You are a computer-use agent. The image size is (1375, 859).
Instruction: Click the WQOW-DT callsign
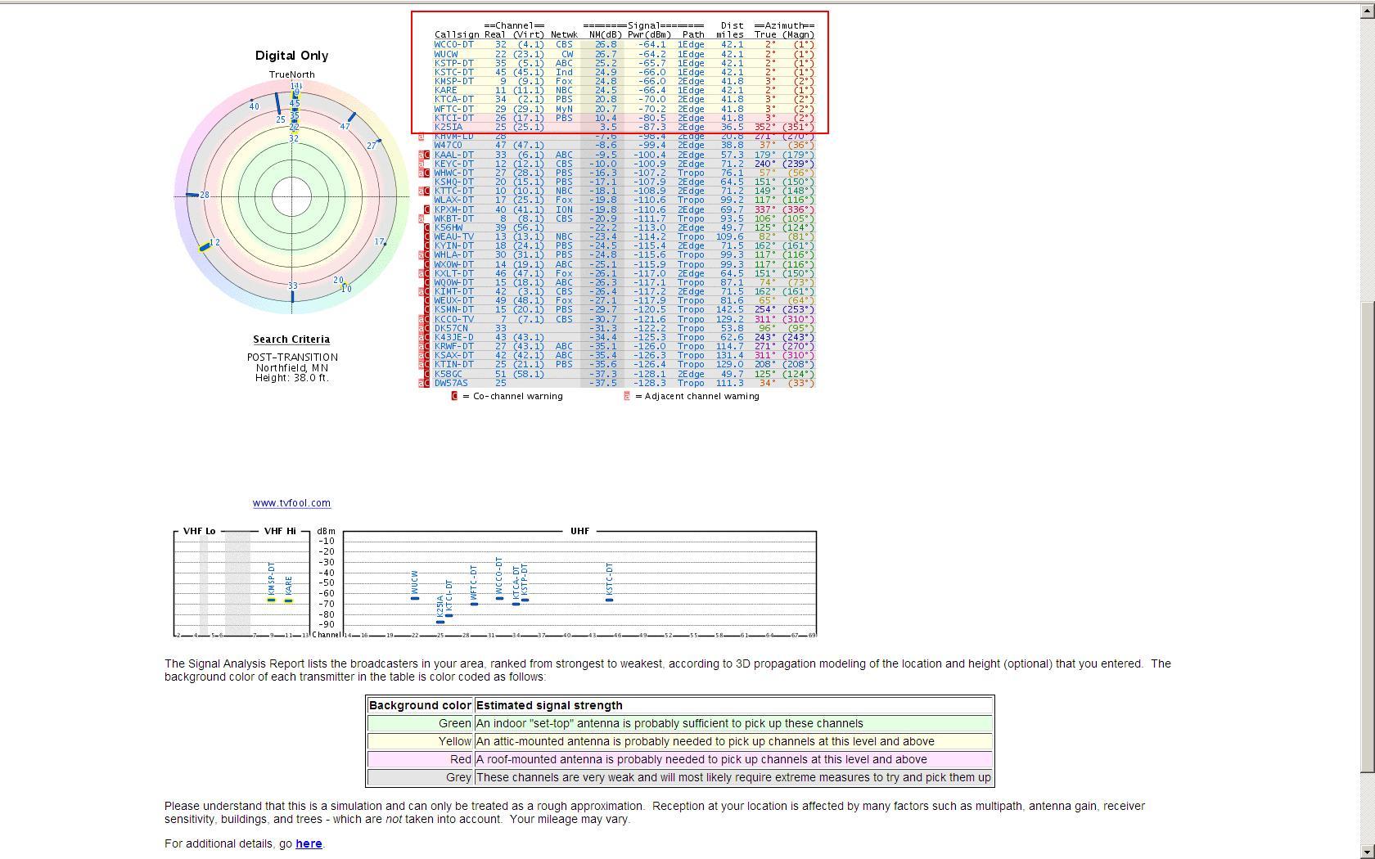(454, 282)
